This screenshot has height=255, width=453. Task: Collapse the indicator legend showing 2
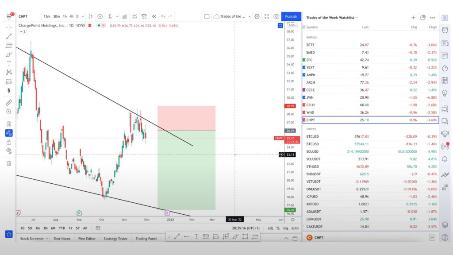[23, 31]
